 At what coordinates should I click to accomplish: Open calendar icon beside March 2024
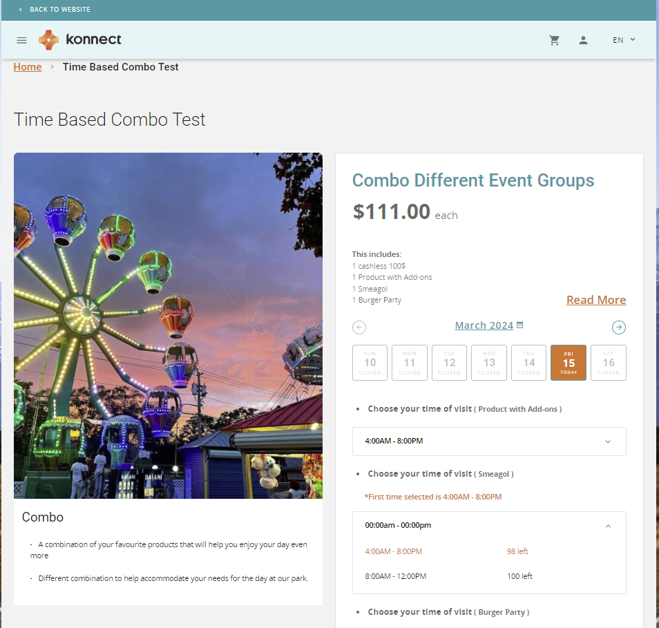(x=520, y=325)
